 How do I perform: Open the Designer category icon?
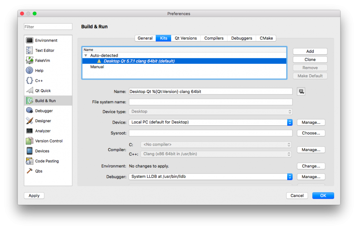pos(30,121)
